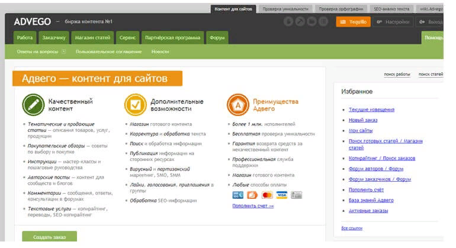The height and width of the screenshot is (248, 456).
Task: Click the поиск работы link
Action: (397, 75)
